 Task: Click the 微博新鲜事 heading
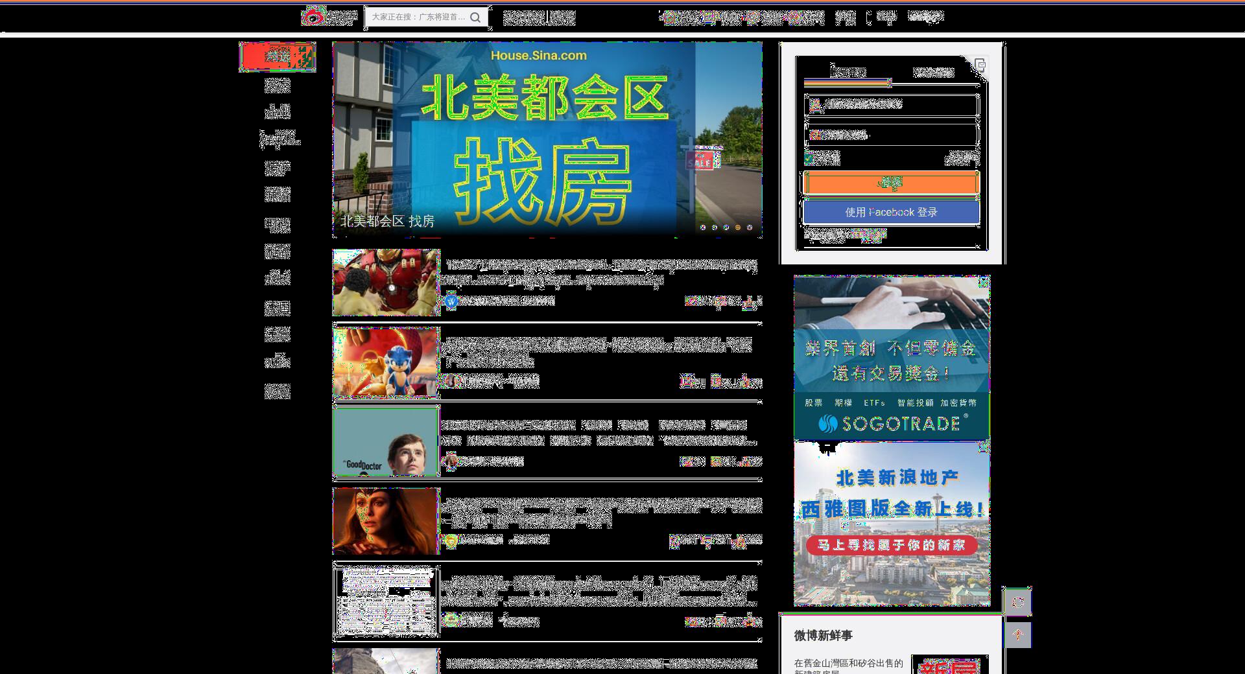pyautogui.click(x=823, y=636)
